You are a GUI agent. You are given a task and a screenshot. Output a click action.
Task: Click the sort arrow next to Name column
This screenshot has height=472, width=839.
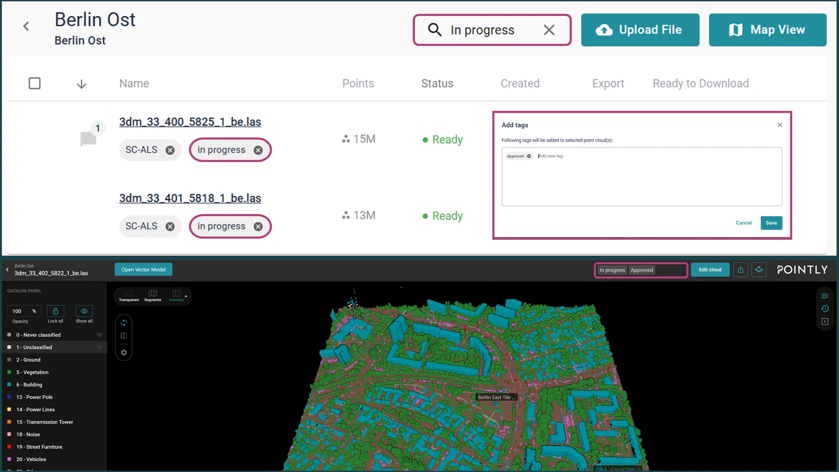(81, 84)
